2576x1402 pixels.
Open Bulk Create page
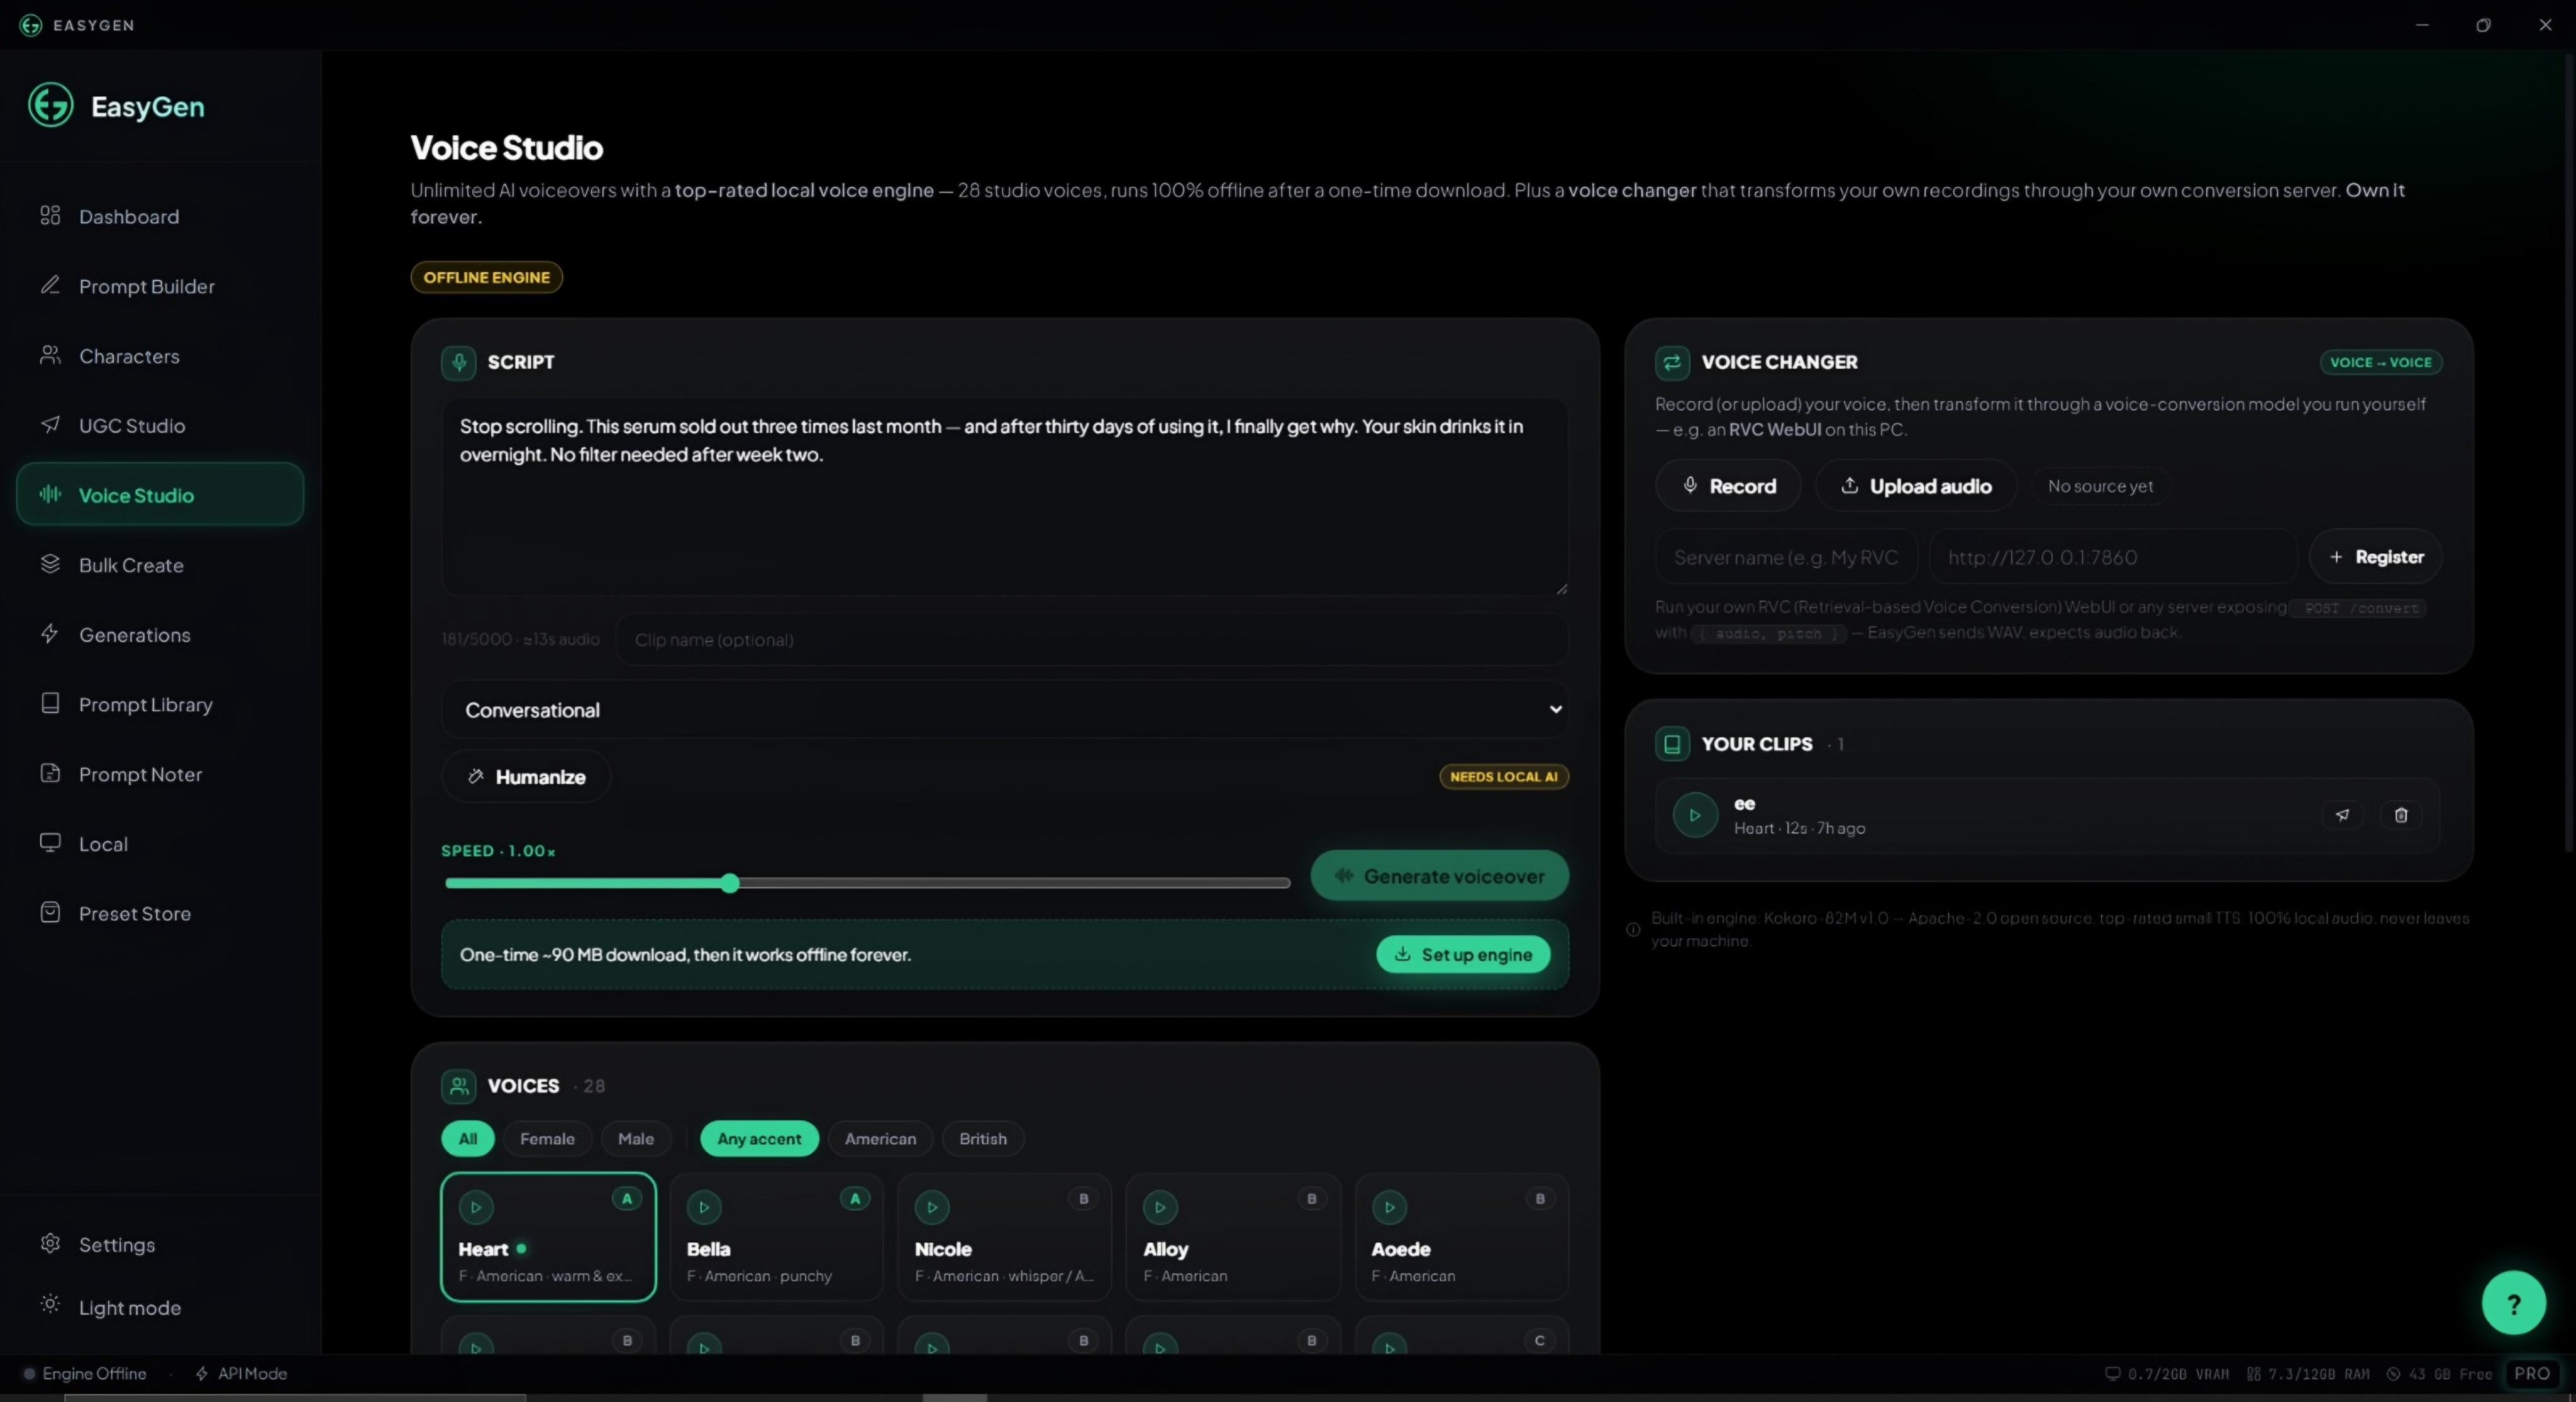click(160, 565)
